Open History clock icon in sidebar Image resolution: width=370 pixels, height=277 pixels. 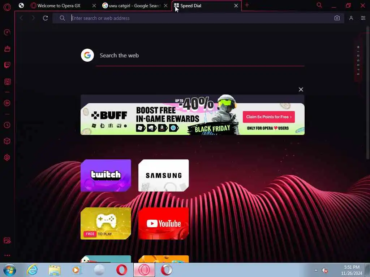click(x=7, y=125)
